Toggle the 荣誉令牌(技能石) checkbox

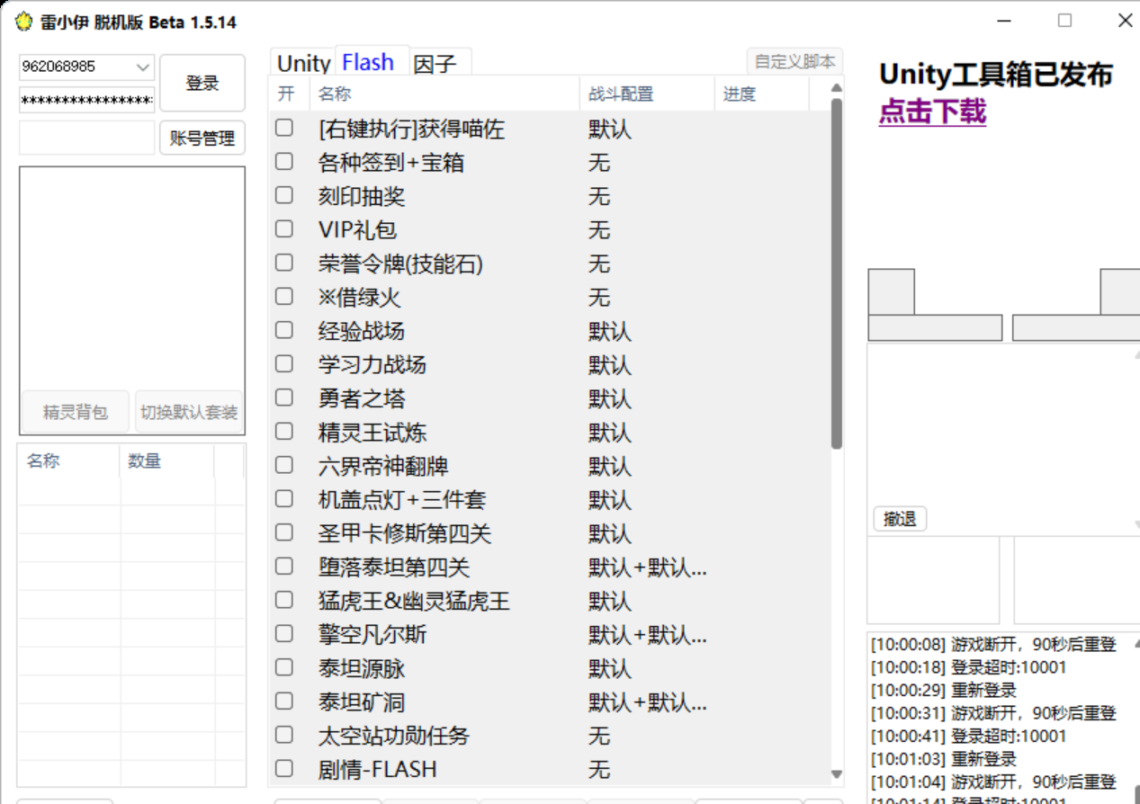284,263
